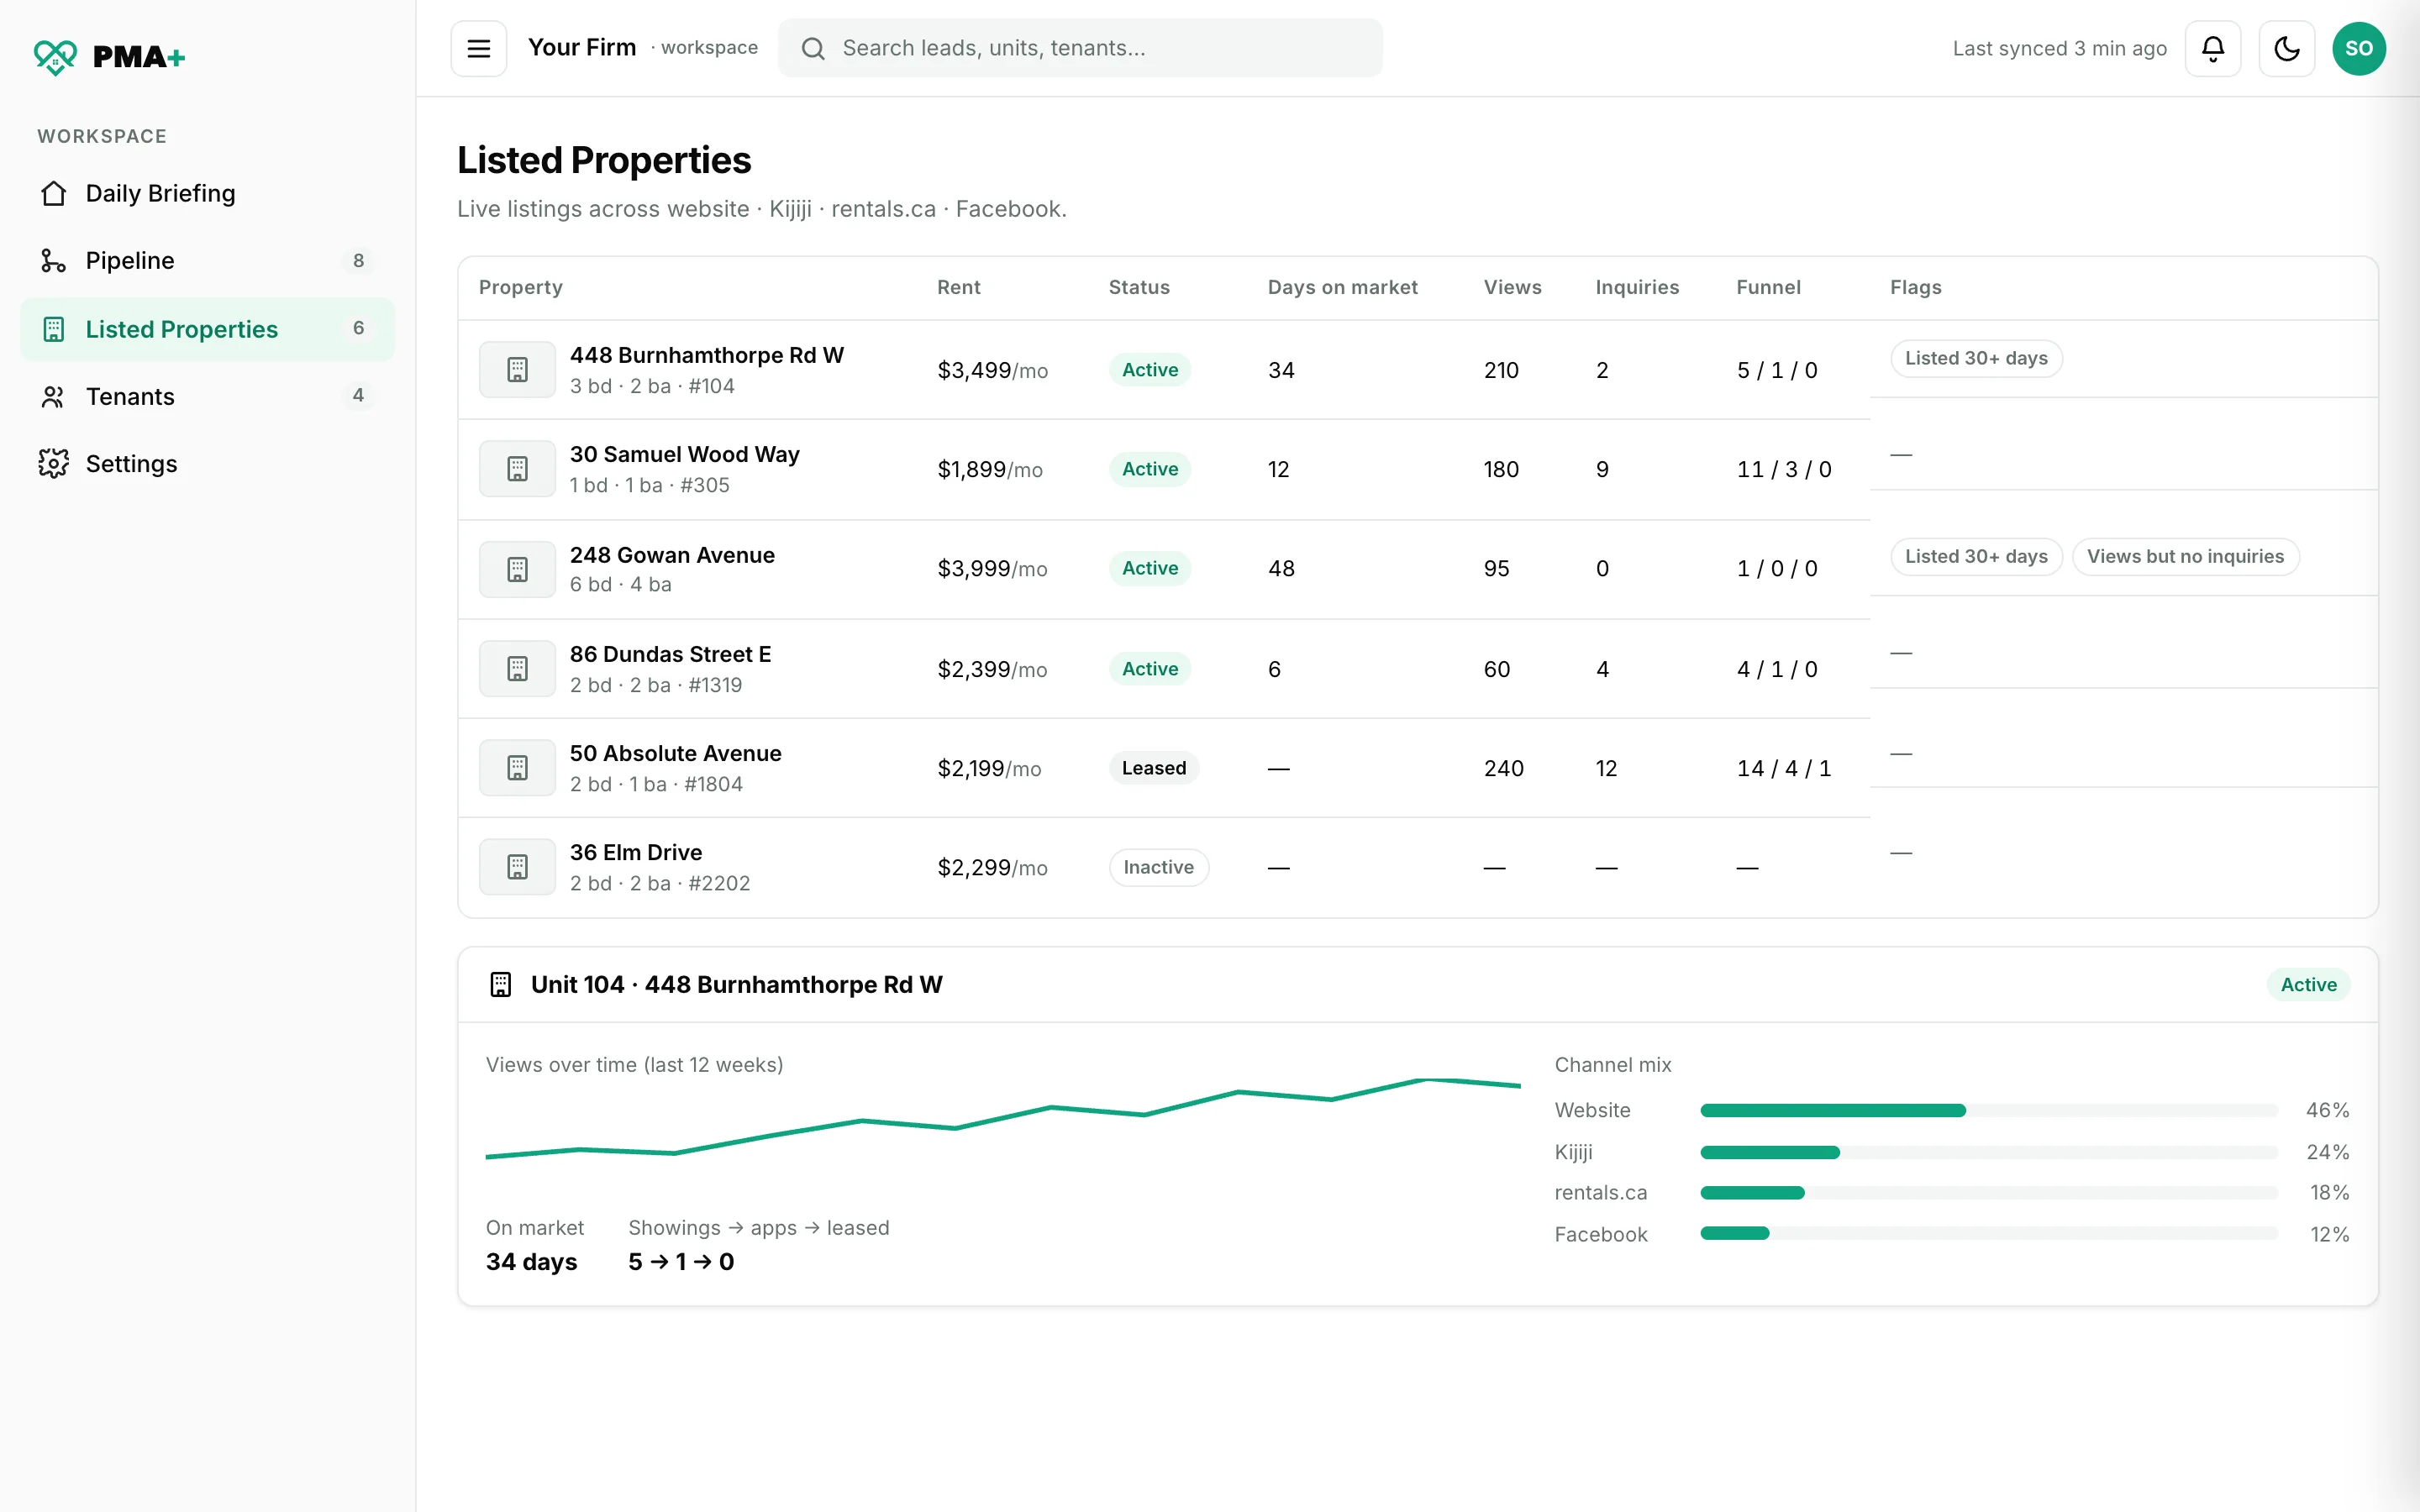Click the Views but no inquiries flag

pos(2185,556)
